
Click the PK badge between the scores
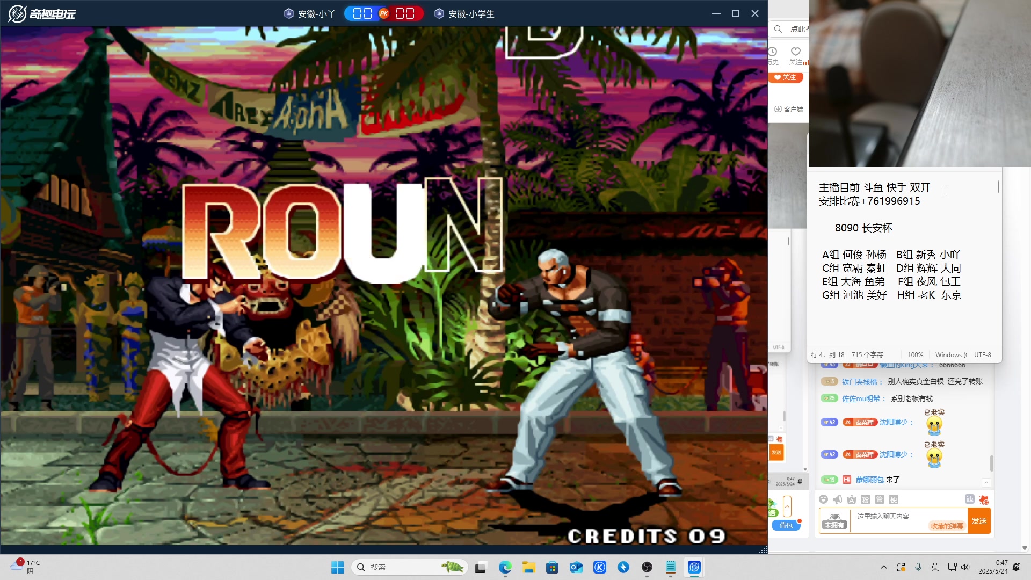(x=383, y=13)
